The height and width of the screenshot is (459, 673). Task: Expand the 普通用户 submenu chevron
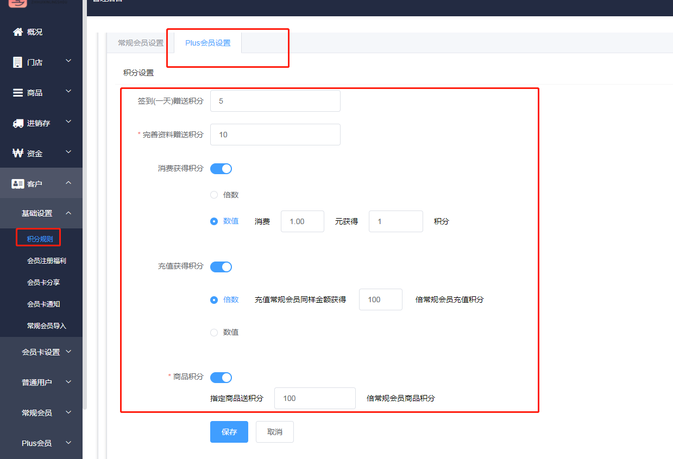coord(68,382)
